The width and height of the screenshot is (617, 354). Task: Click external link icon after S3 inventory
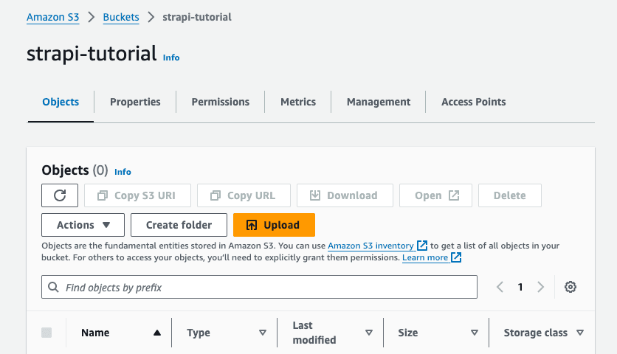click(x=422, y=246)
